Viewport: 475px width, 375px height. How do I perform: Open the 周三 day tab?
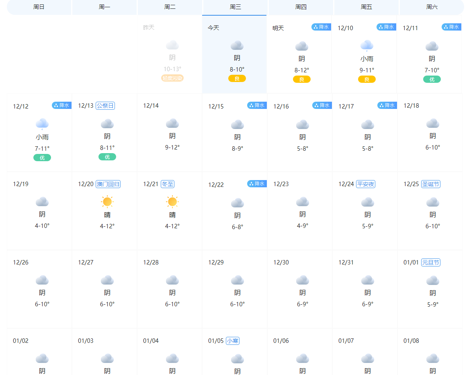pos(234,7)
